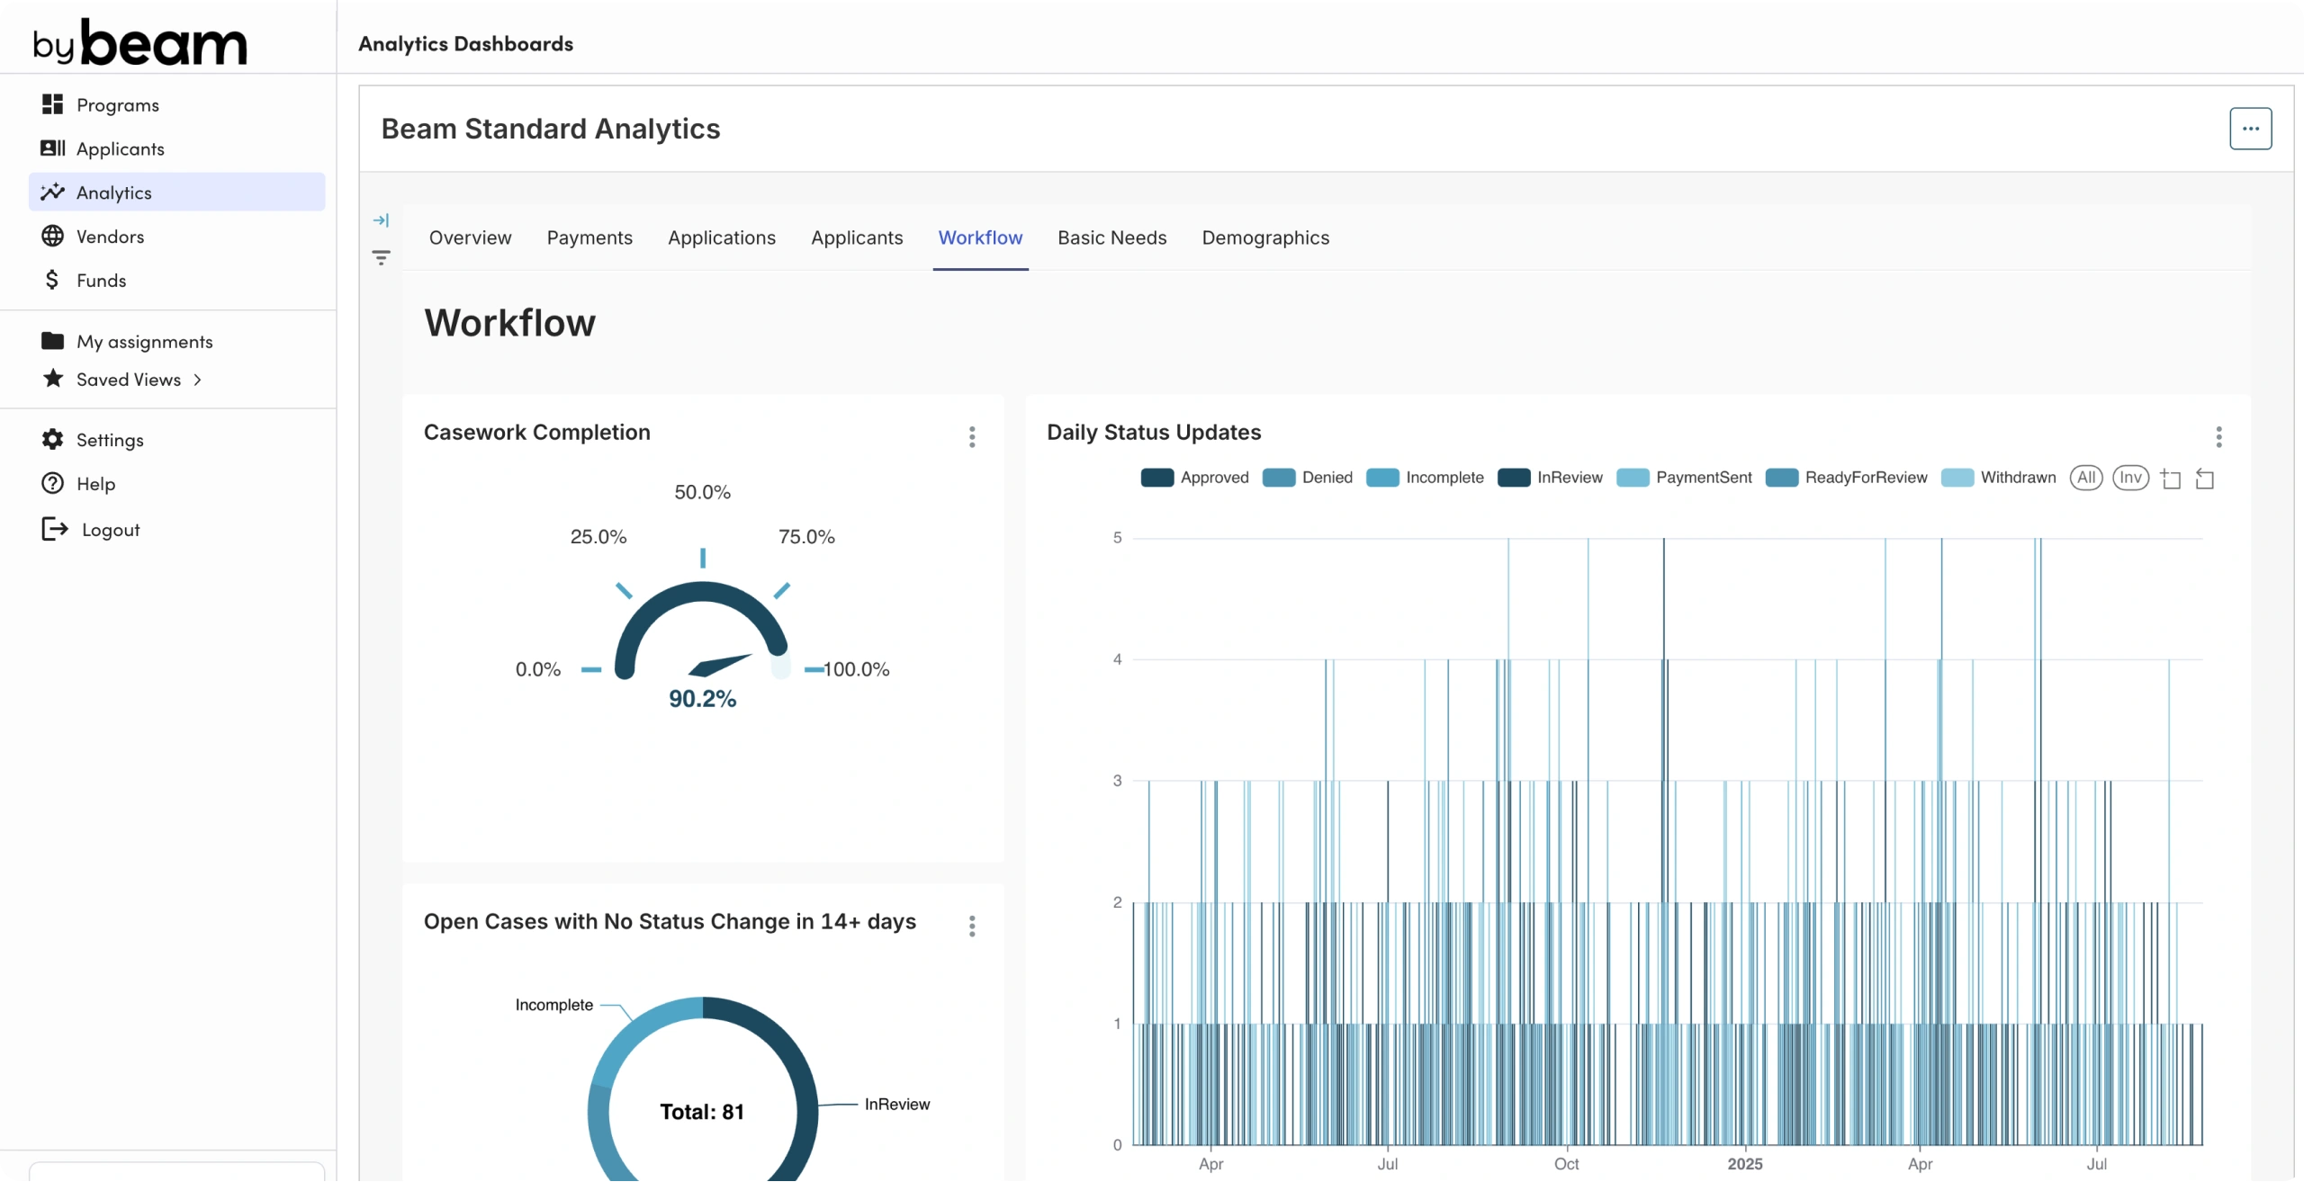Image resolution: width=2304 pixels, height=1182 pixels.
Task: Toggle the Incomplete legend series
Action: pyautogui.click(x=1425, y=478)
